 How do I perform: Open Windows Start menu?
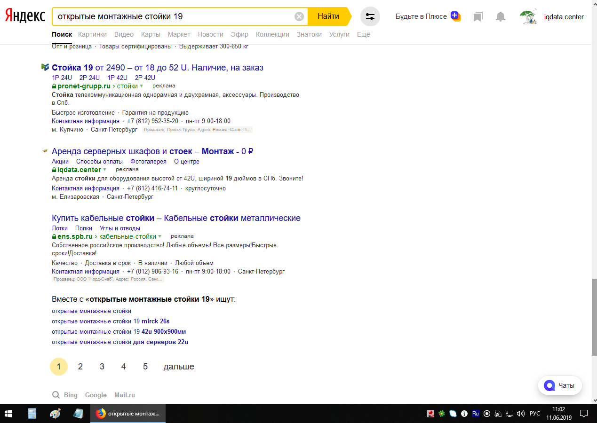click(x=8, y=414)
